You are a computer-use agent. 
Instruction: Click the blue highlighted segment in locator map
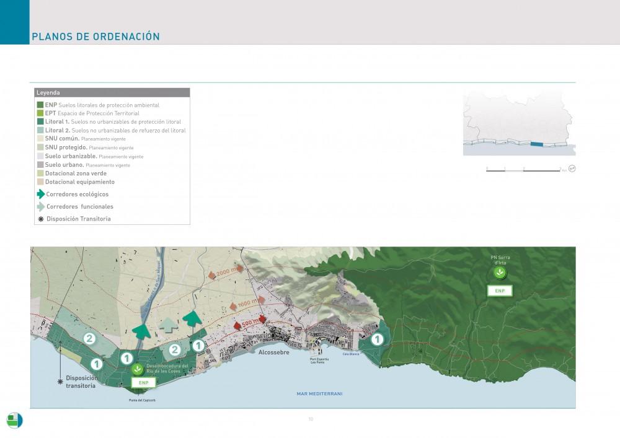[x=536, y=144]
